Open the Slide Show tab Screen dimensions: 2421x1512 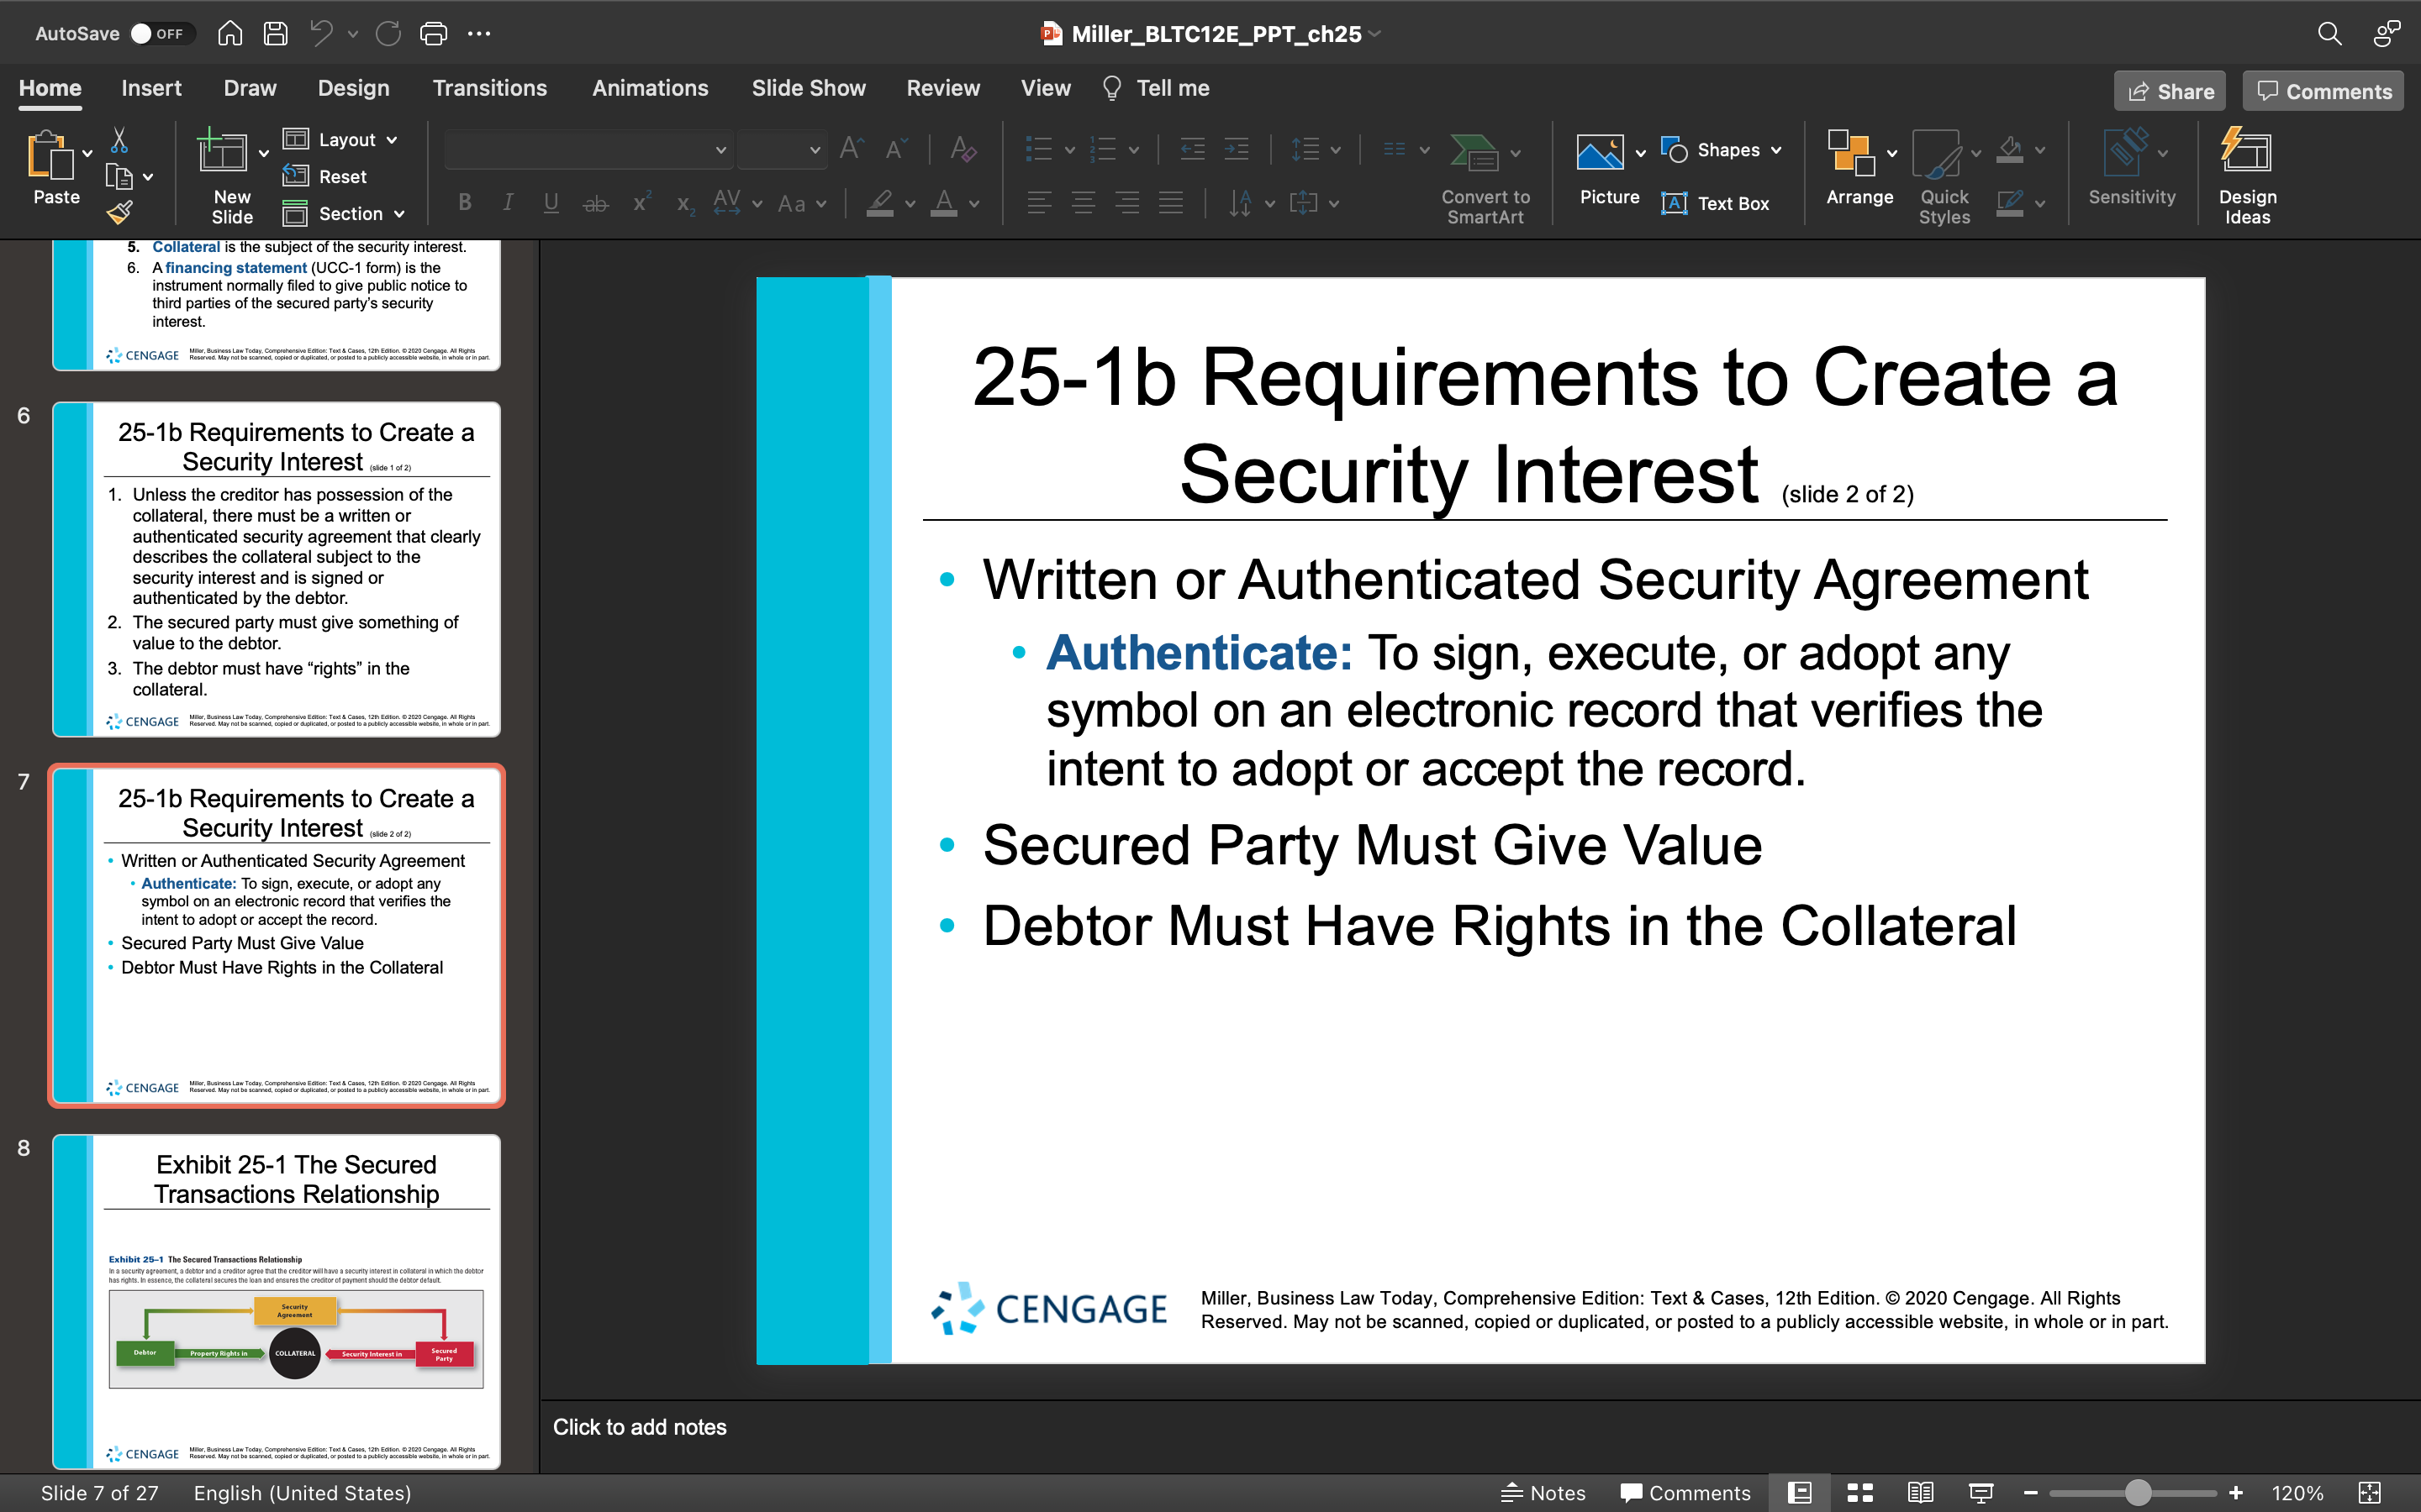(809, 88)
